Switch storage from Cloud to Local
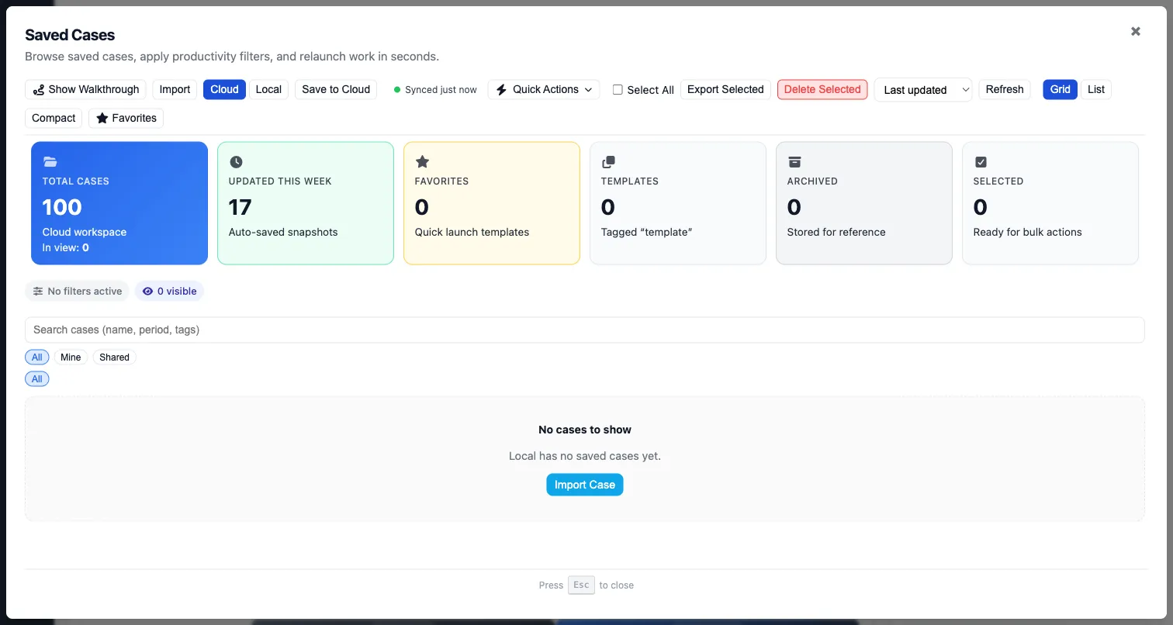Screen dimensions: 1173x625 268,89
